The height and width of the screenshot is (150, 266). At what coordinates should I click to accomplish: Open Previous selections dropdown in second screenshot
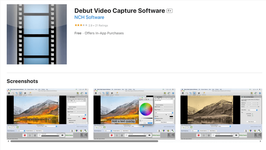133,126
